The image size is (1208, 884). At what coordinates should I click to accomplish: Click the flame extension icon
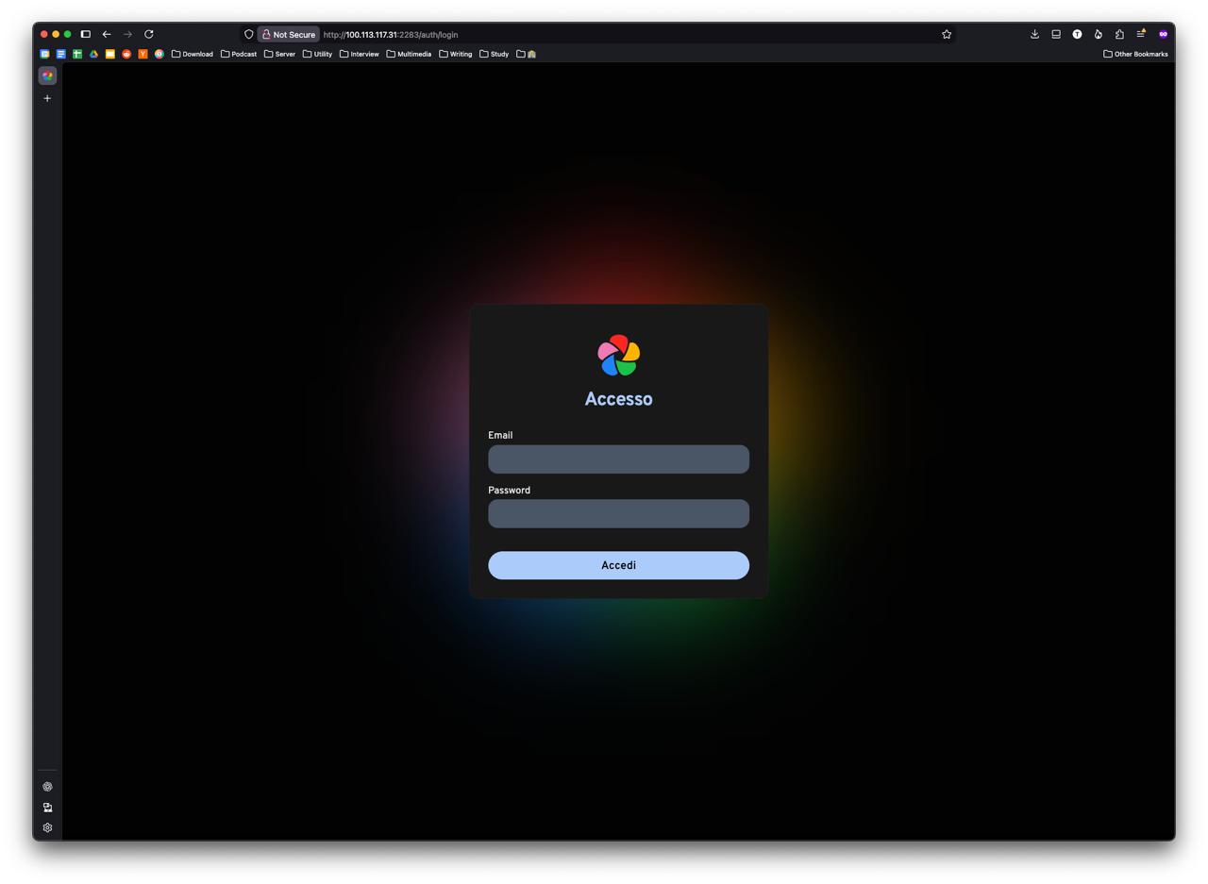click(x=1098, y=34)
